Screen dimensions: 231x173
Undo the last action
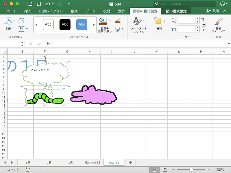tap(48, 4)
